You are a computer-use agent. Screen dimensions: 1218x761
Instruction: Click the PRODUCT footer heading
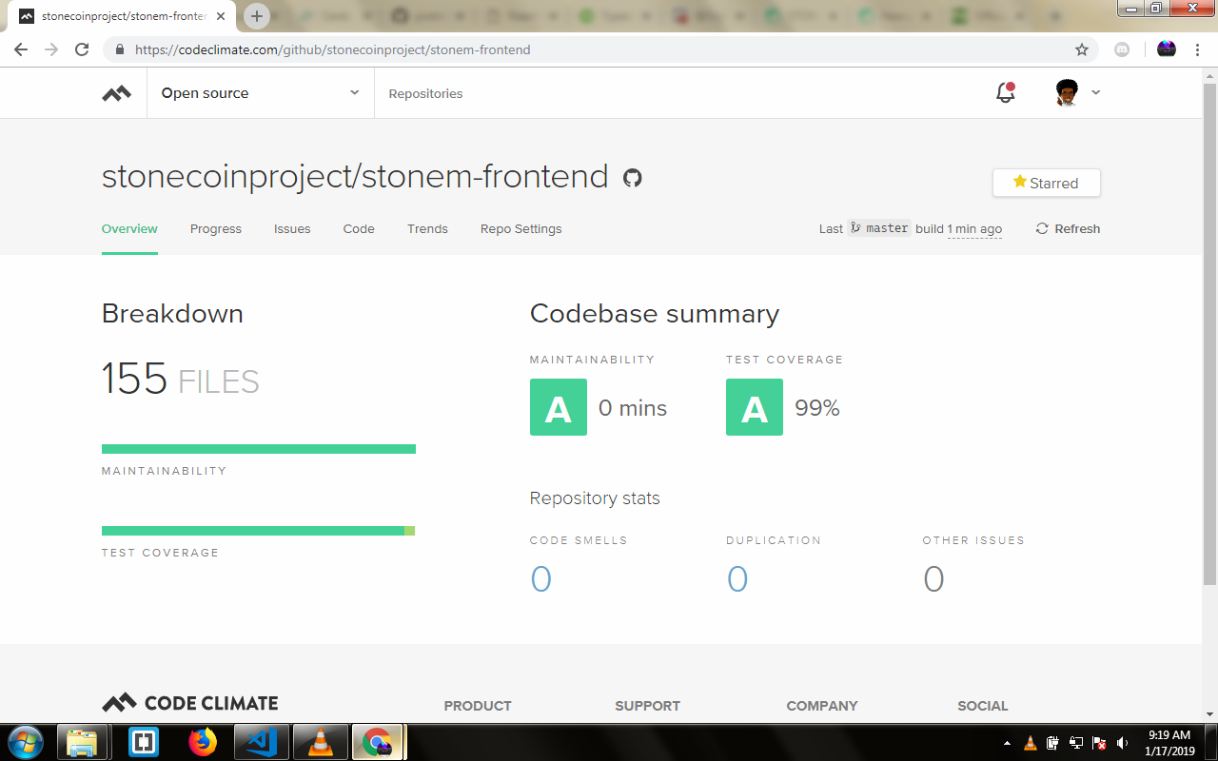point(478,706)
